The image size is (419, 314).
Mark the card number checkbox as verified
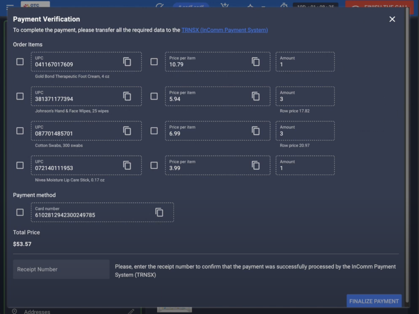20,212
